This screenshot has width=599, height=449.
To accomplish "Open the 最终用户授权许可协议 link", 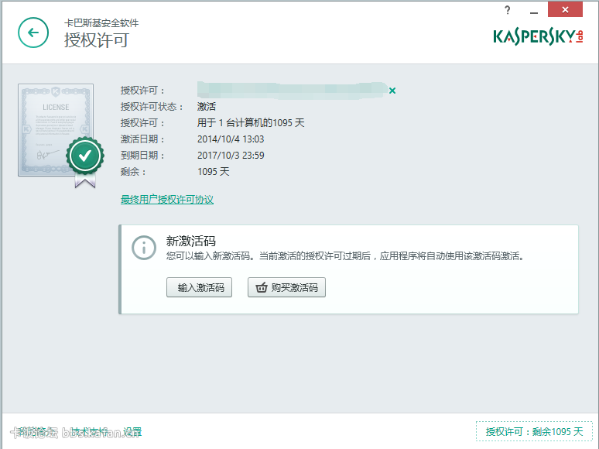I will 167,200.
